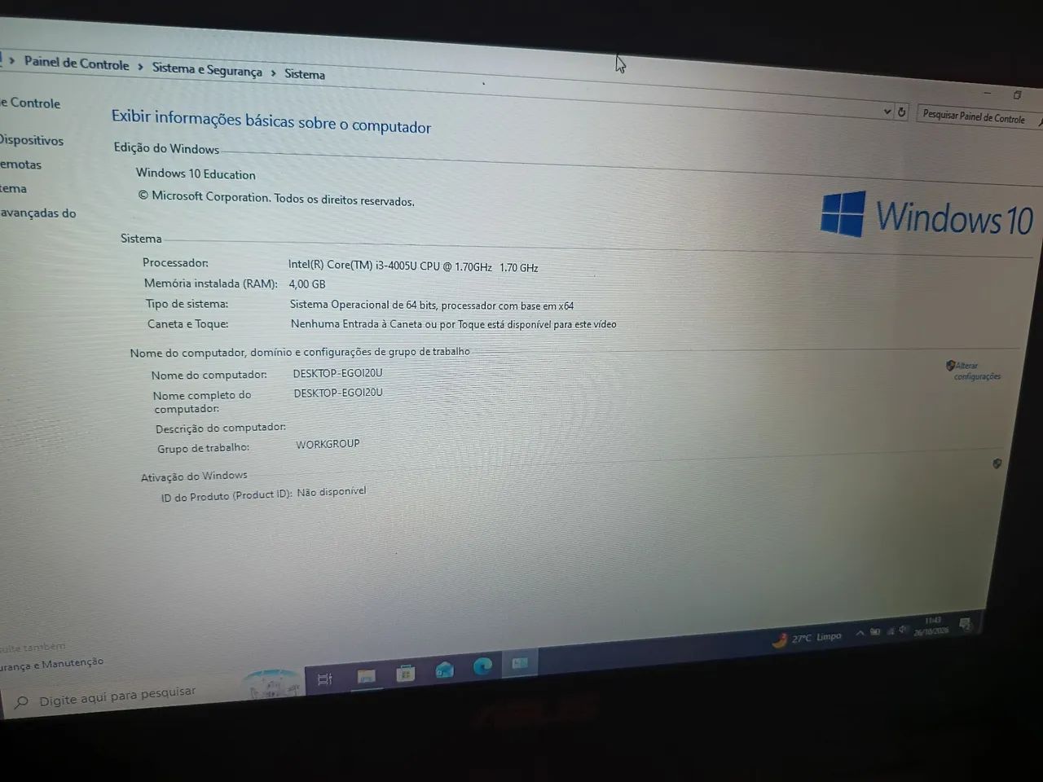
Task: Open the Mail app taskbar icon
Action: [x=444, y=670]
